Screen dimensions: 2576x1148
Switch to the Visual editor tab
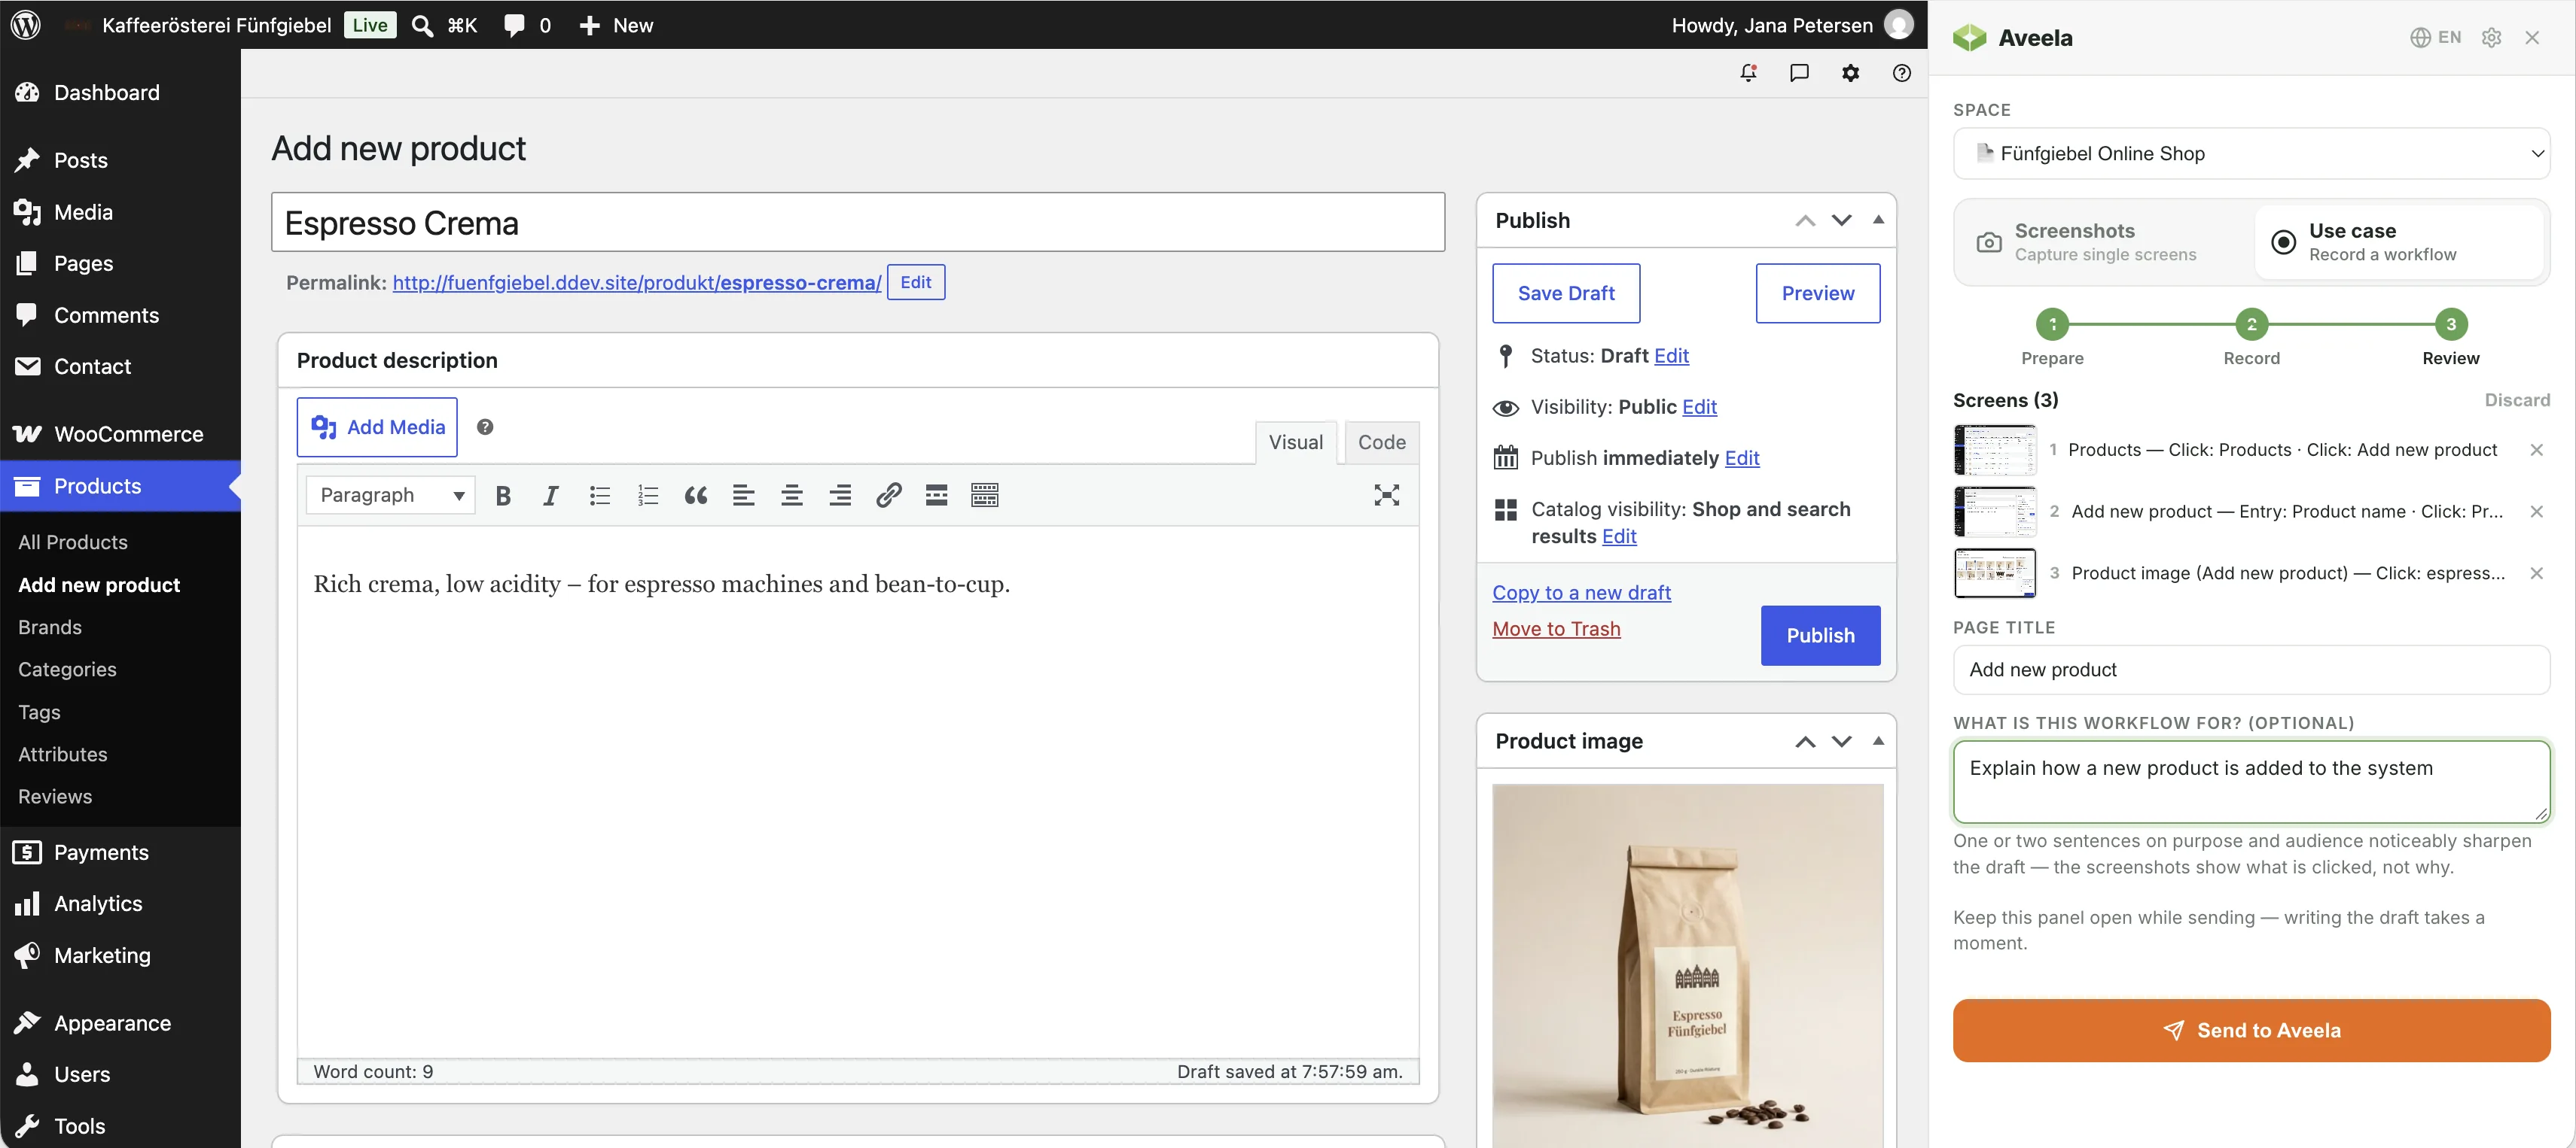[1296, 442]
